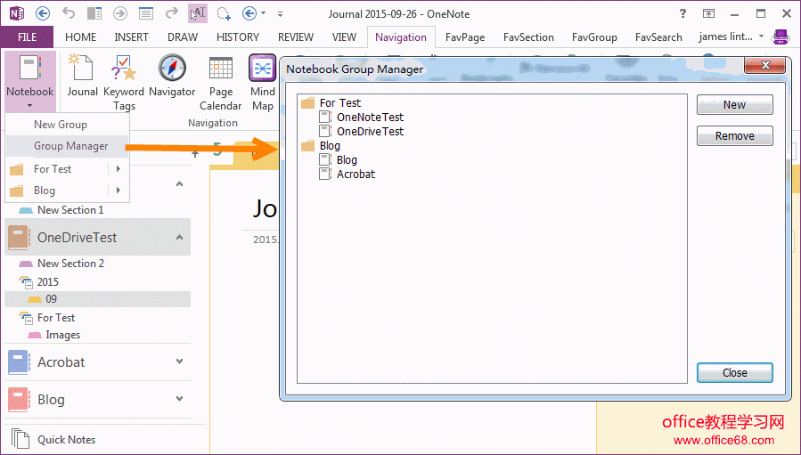This screenshot has height=455, width=801.
Task: Collapse the OneDriveTest notebook
Action: 179,238
